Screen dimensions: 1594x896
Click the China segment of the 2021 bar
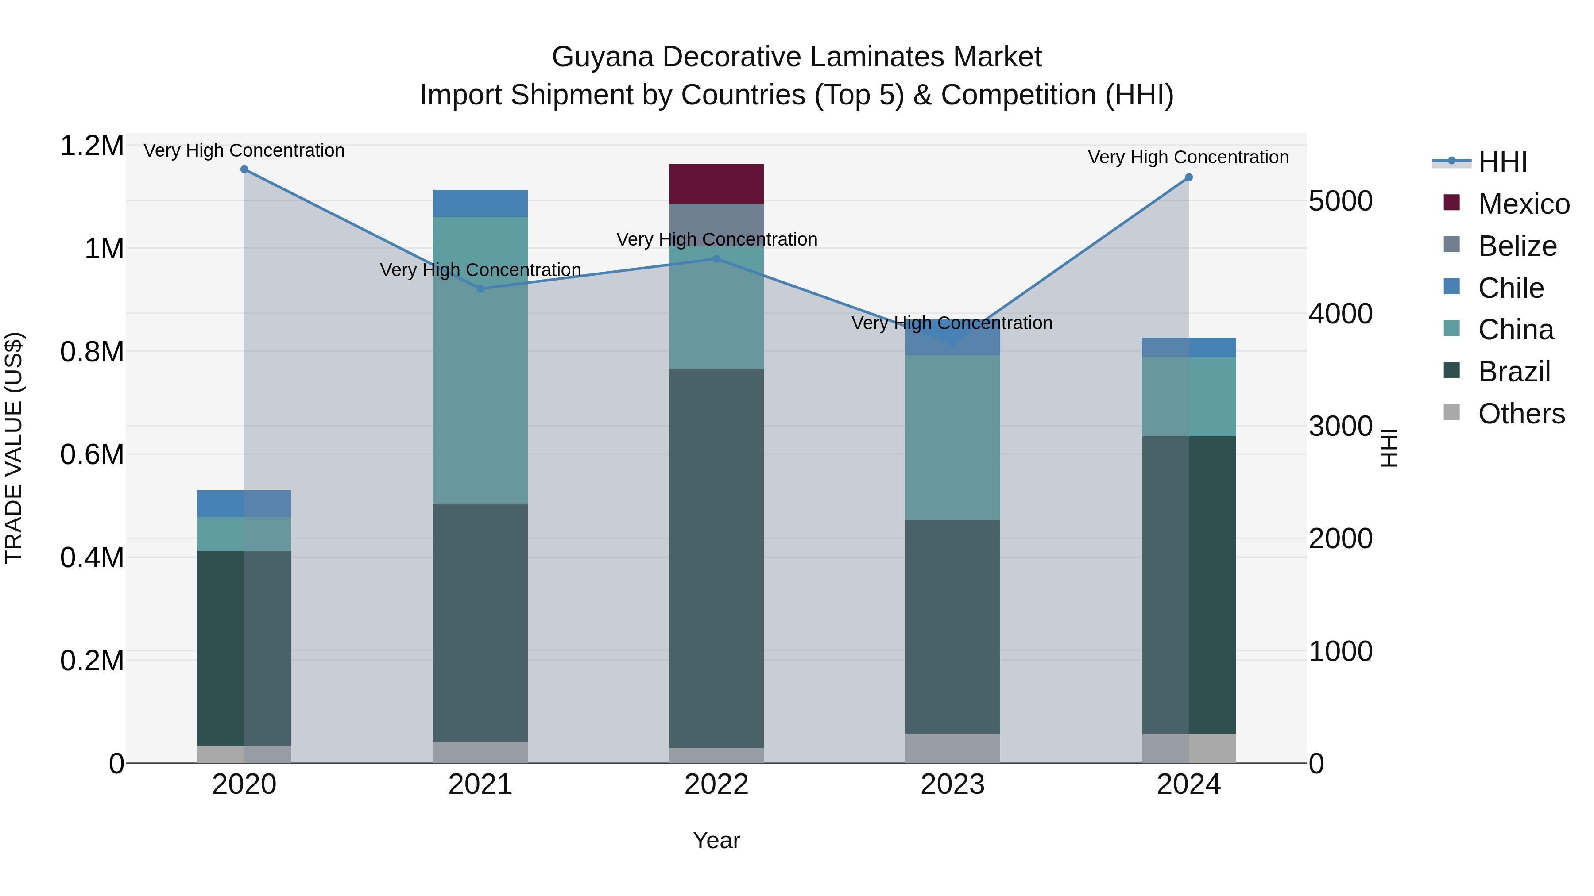pyautogui.click(x=480, y=361)
